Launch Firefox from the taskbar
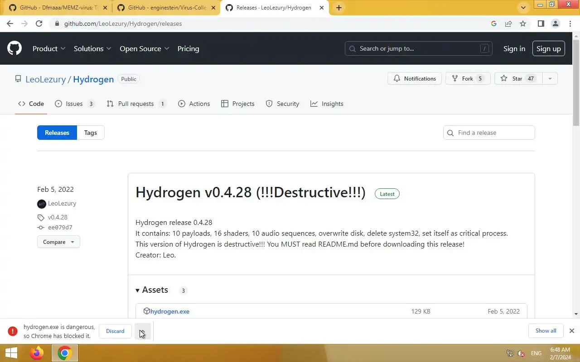Viewport: 580px width, 362px height. pos(37,353)
